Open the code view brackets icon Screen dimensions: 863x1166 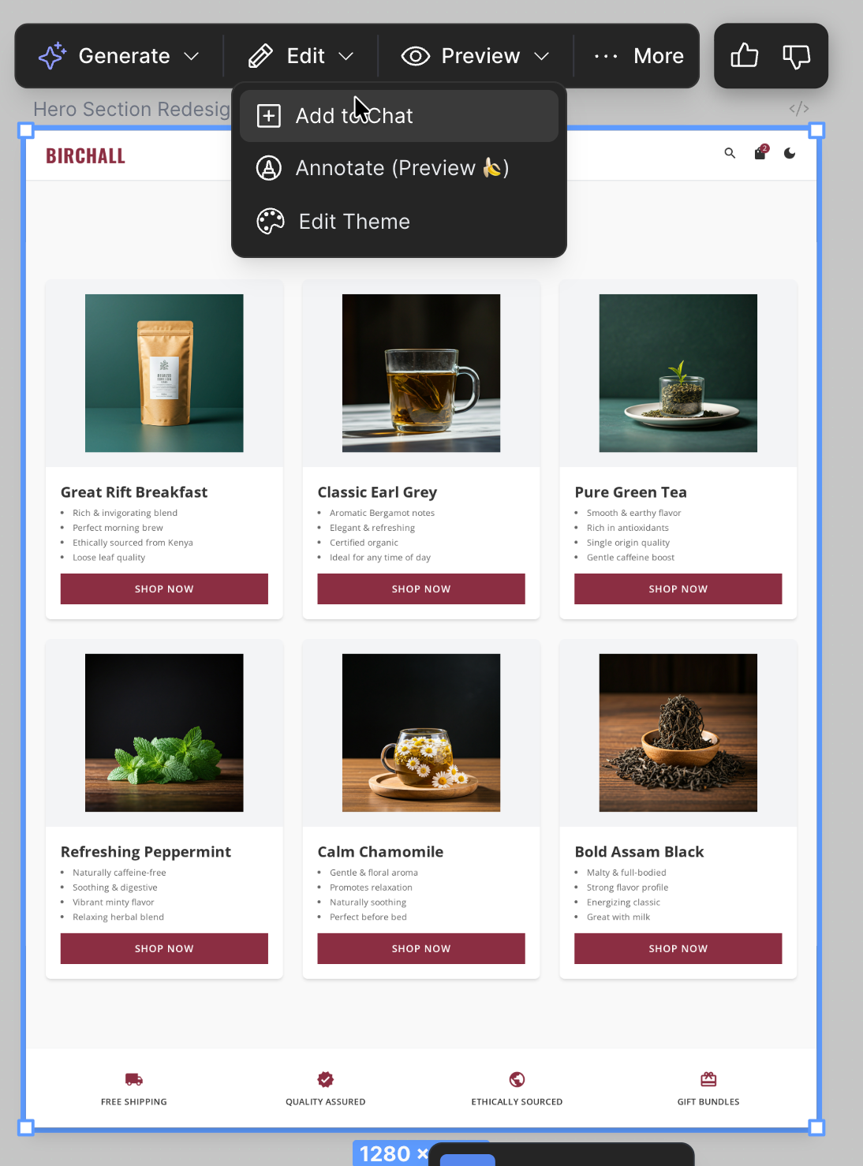(x=799, y=109)
